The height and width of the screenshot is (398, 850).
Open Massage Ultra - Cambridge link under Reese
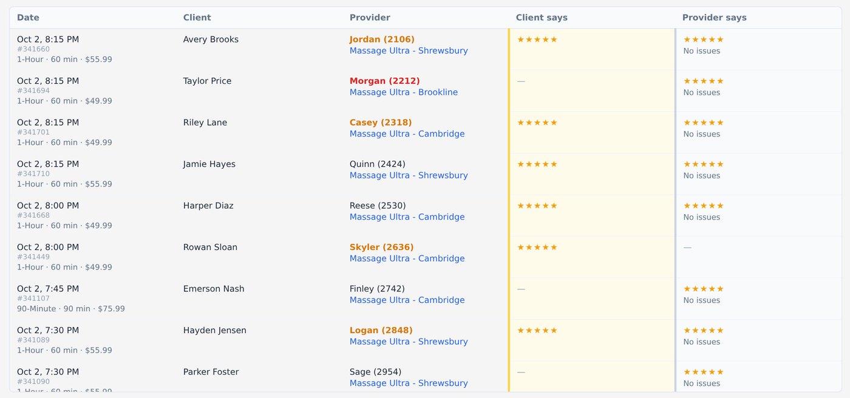[407, 217]
